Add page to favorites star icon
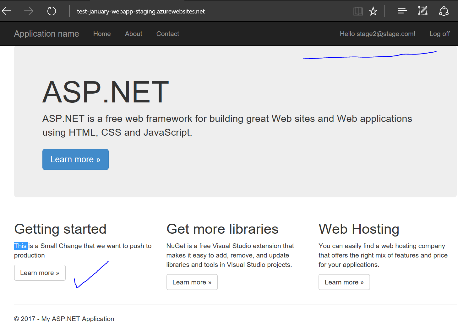The height and width of the screenshot is (333, 458). coord(373,11)
